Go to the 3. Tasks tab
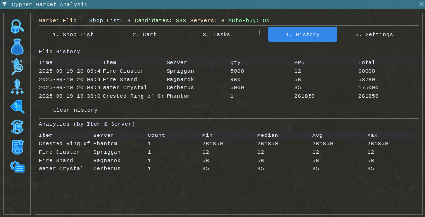 click(216, 35)
